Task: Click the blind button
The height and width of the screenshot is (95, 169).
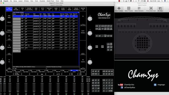Action: pos(96,74)
